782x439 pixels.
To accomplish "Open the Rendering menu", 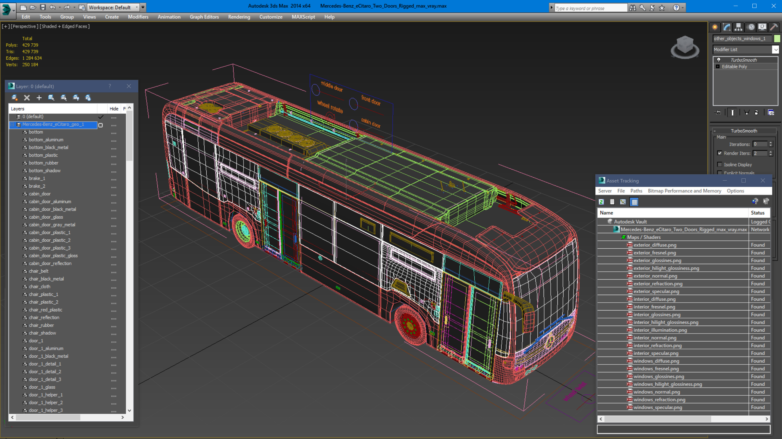I will click(x=239, y=17).
